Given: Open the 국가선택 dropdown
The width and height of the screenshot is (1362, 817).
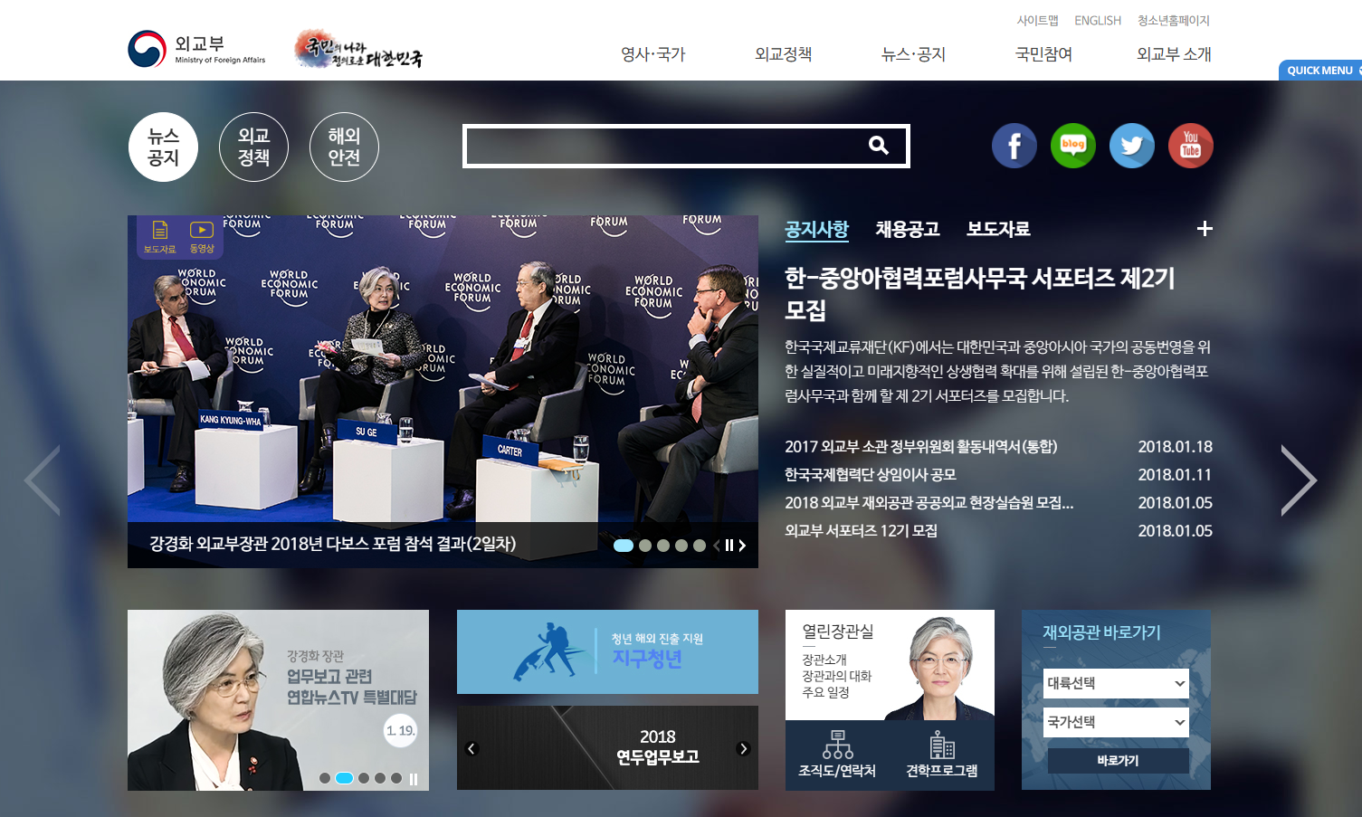Looking at the screenshot, I should [x=1116, y=722].
